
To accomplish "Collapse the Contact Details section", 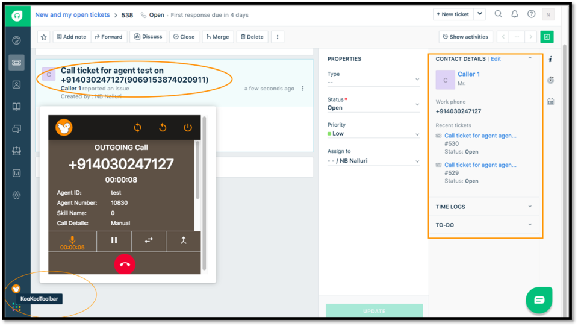I will 530,58.
